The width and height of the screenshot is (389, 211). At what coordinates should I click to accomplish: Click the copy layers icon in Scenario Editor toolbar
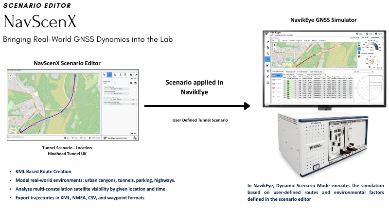(131, 75)
